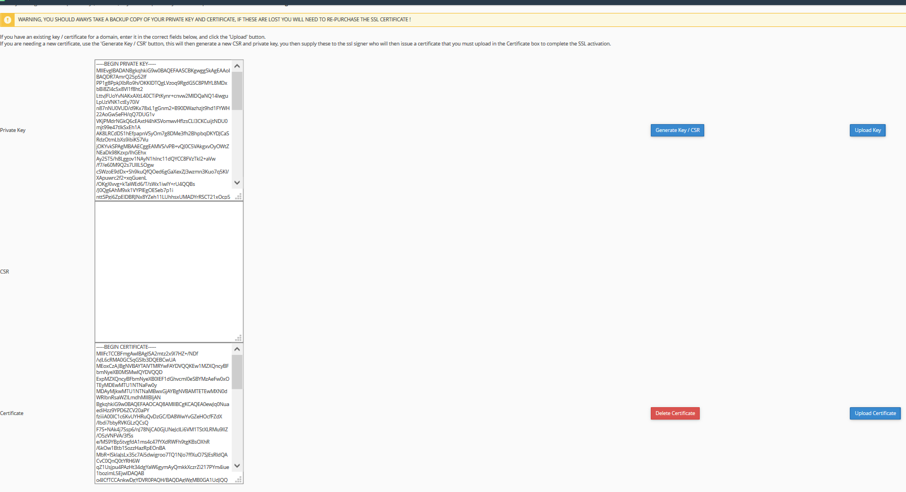Image resolution: width=906 pixels, height=492 pixels.
Task: Click down arrow of Certificate scrollbar
Action: [237, 466]
